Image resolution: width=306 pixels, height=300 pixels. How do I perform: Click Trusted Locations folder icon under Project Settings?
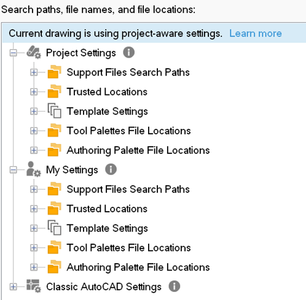54,91
